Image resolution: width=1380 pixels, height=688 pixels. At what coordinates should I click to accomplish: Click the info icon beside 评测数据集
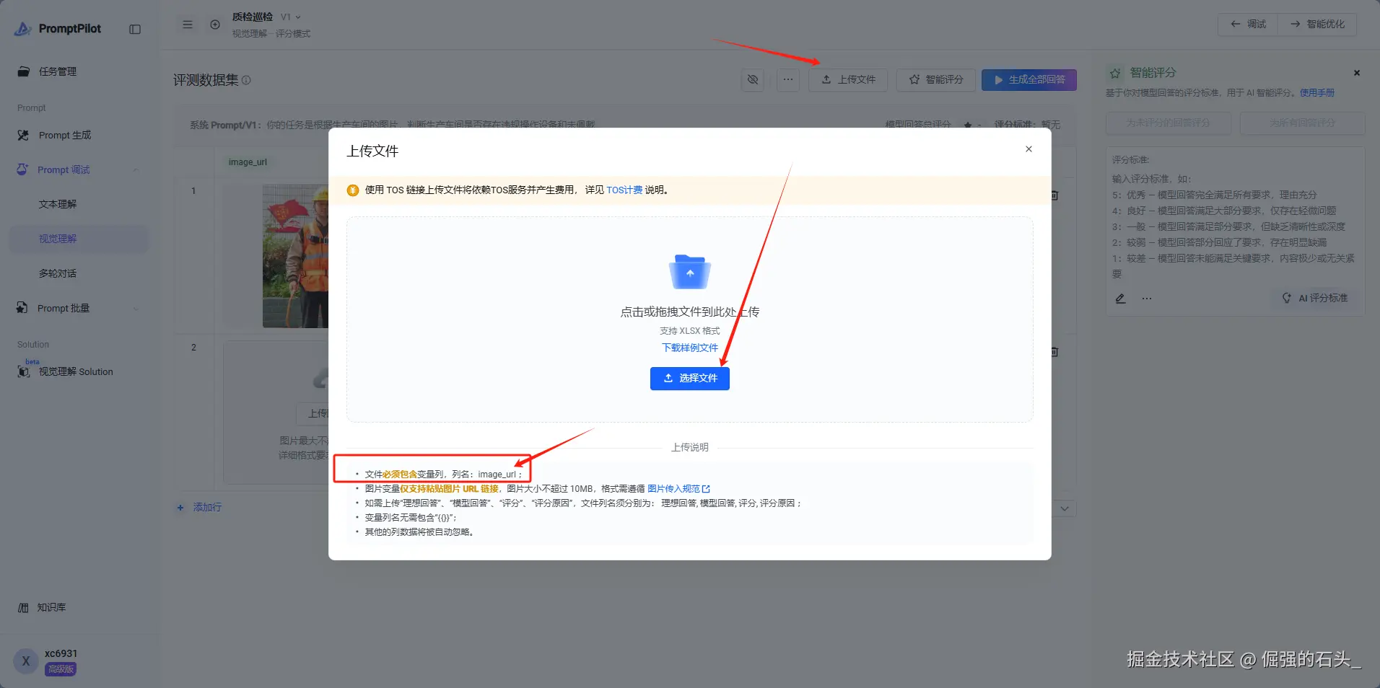pos(246,80)
